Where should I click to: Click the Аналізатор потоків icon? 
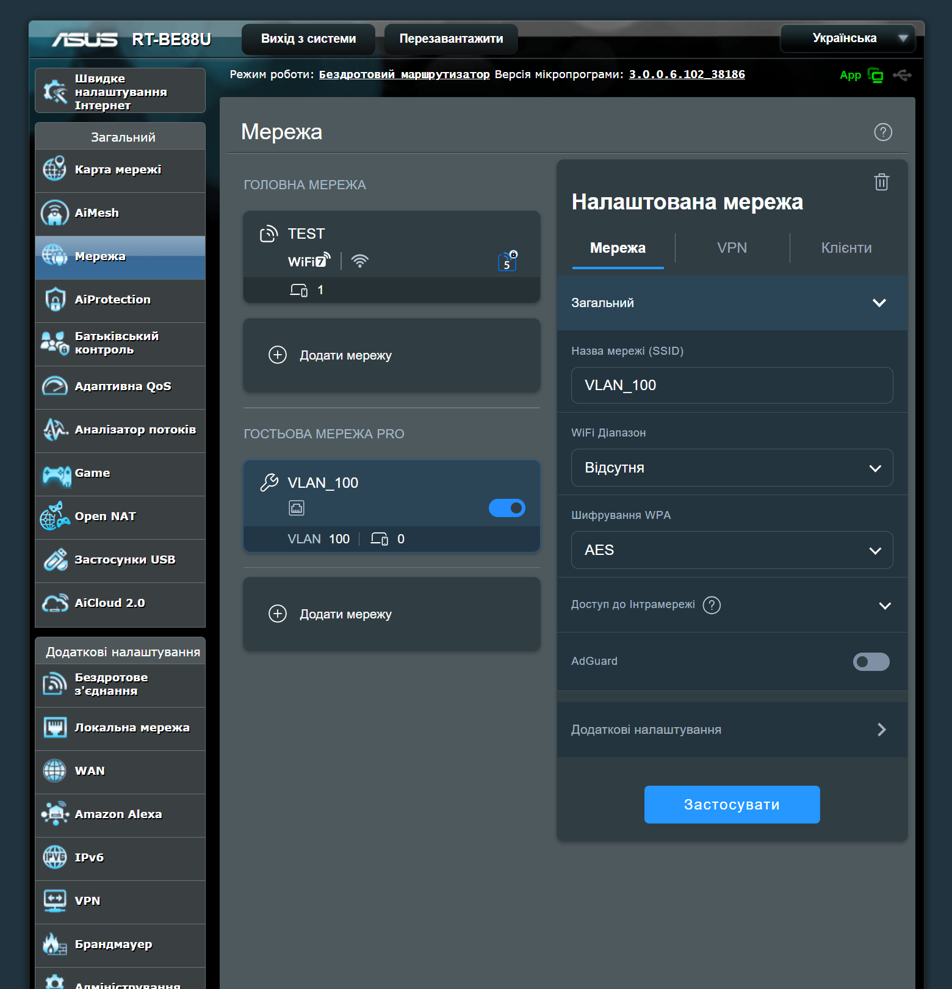coord(55,429)
